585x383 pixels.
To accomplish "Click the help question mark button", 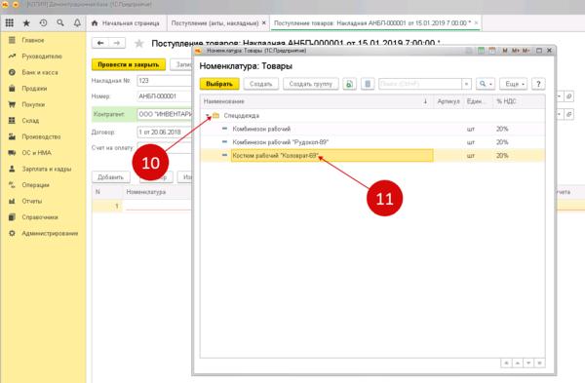I will click(538, 84).
